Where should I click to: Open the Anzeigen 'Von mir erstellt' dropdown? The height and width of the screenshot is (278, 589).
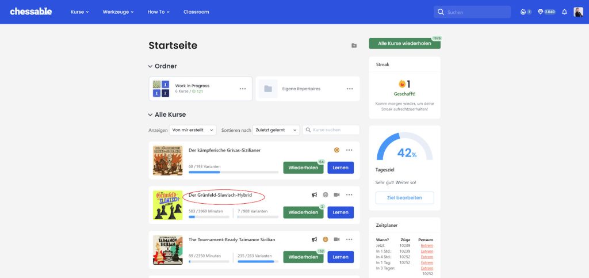click(x=193, y=130)
